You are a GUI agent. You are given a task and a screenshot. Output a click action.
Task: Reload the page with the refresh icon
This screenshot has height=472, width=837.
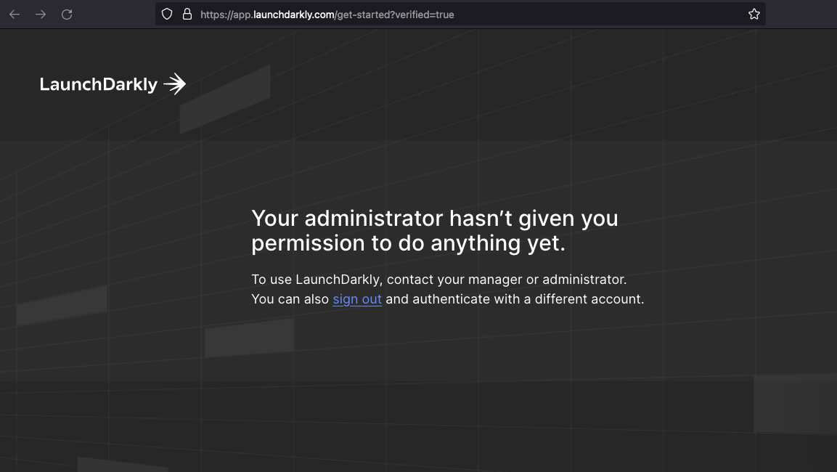coord(67,15)
